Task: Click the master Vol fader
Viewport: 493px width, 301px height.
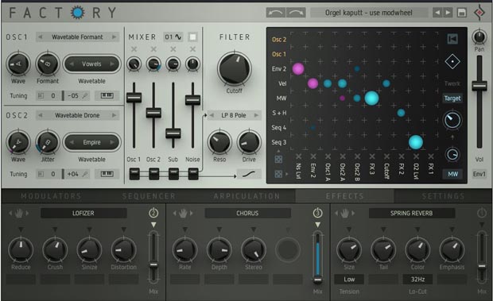Action: [479, 86]
